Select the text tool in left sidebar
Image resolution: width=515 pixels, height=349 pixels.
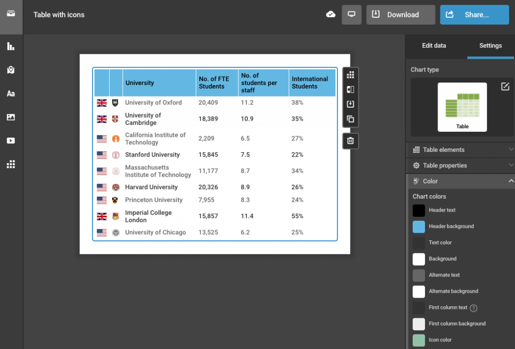11,94
